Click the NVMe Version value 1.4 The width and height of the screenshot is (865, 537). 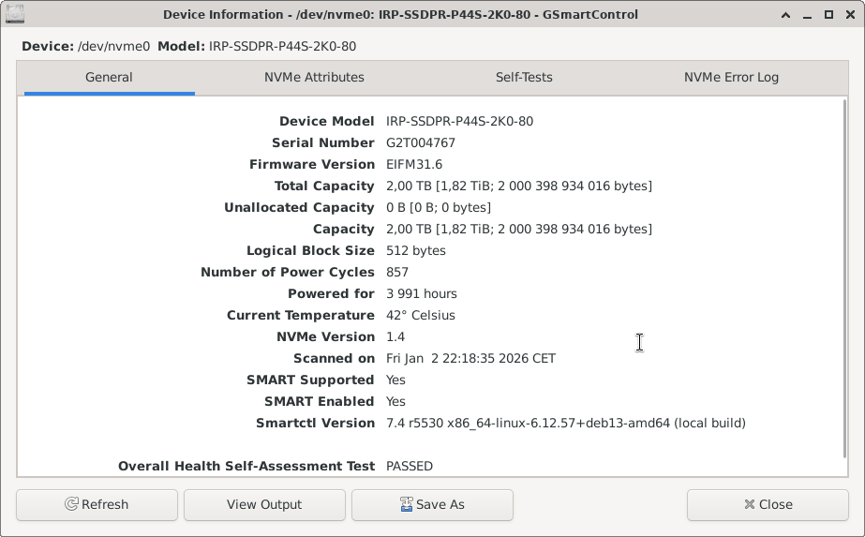coord(395,336)
